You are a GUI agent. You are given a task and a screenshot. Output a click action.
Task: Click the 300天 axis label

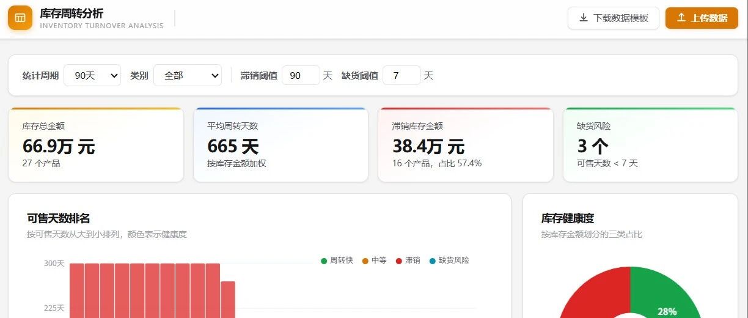click(x=54, y=263)
